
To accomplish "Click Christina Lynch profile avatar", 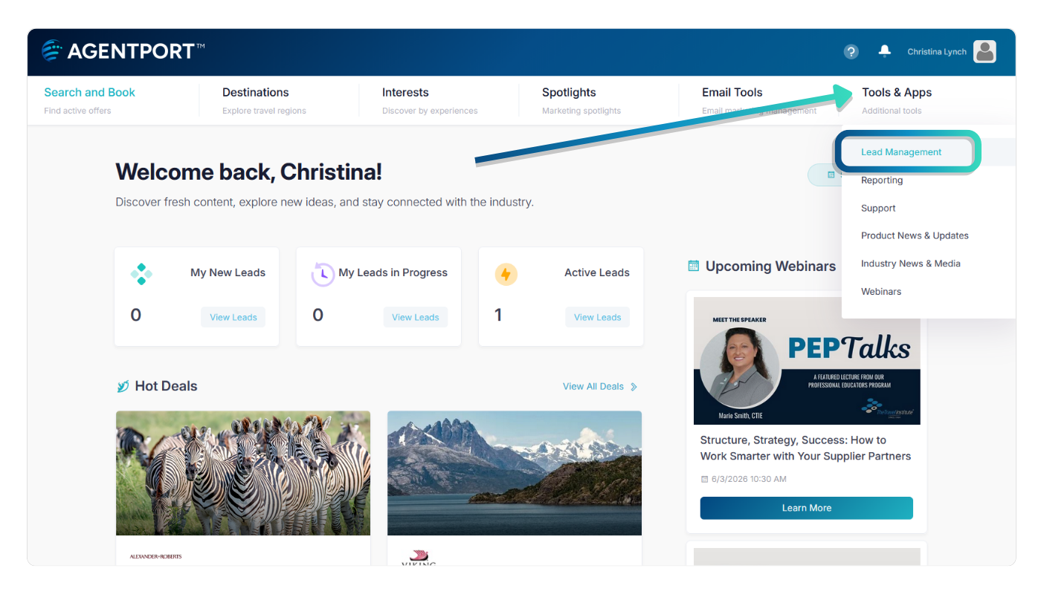I will coord(984,51).
